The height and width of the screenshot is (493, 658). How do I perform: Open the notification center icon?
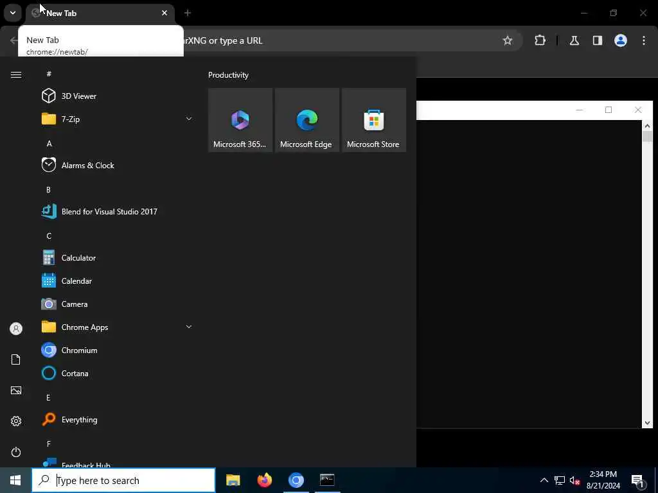[x=638, y=481]
